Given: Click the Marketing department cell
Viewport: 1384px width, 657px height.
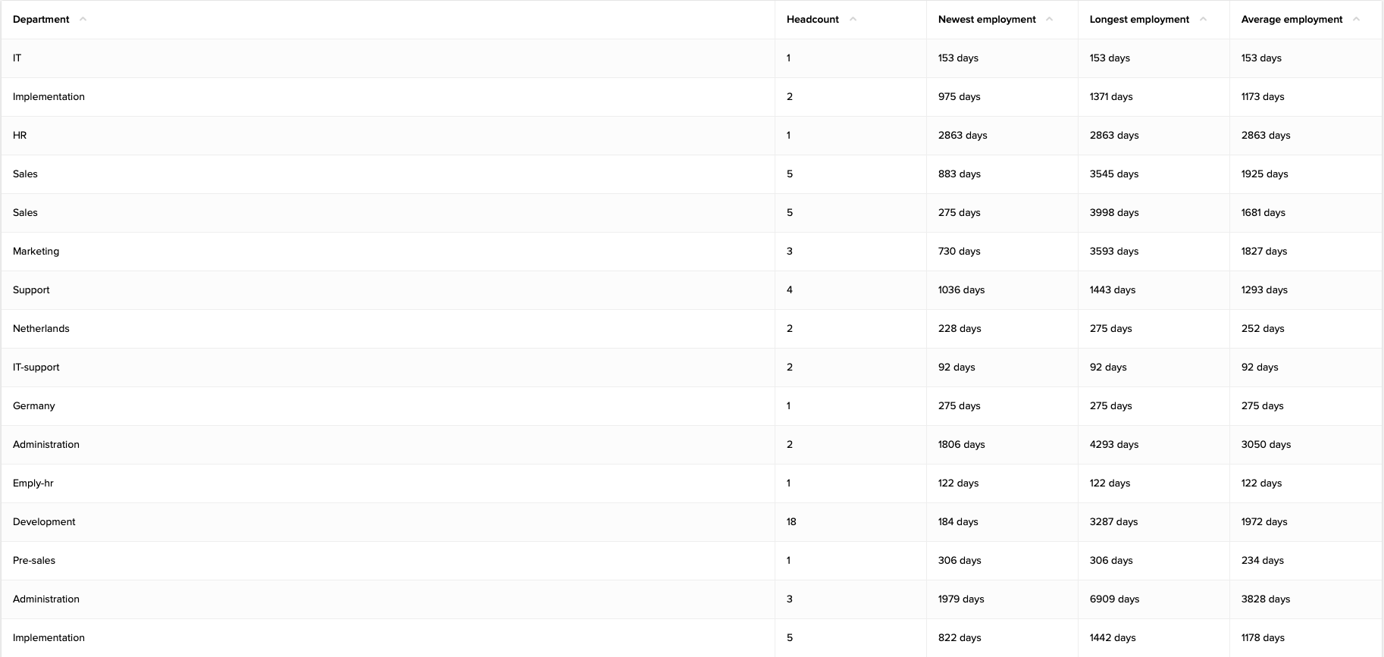Looking at the screenshot, I should 36,252.
